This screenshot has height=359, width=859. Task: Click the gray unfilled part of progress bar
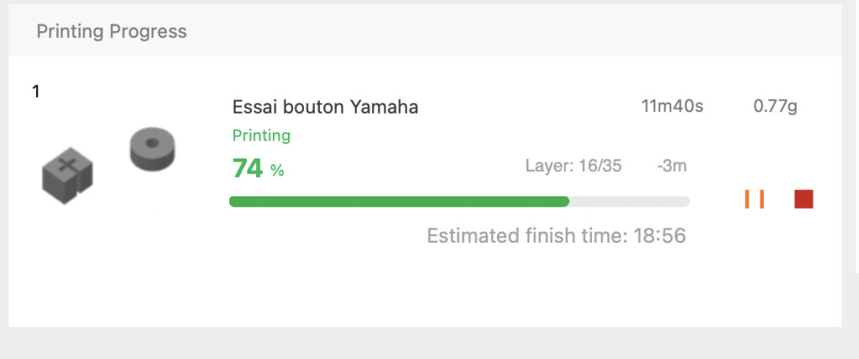point(629,201)
